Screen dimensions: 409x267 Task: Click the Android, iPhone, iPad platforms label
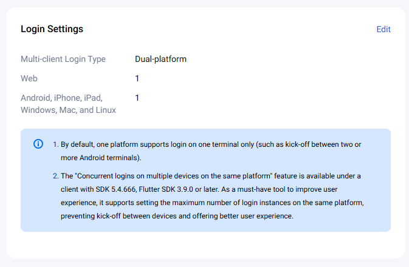pos(62,98)
